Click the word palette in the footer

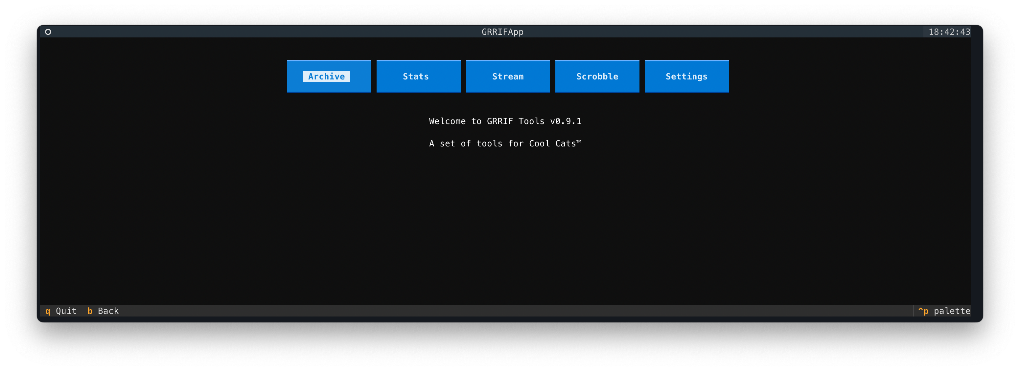point(952,311)
